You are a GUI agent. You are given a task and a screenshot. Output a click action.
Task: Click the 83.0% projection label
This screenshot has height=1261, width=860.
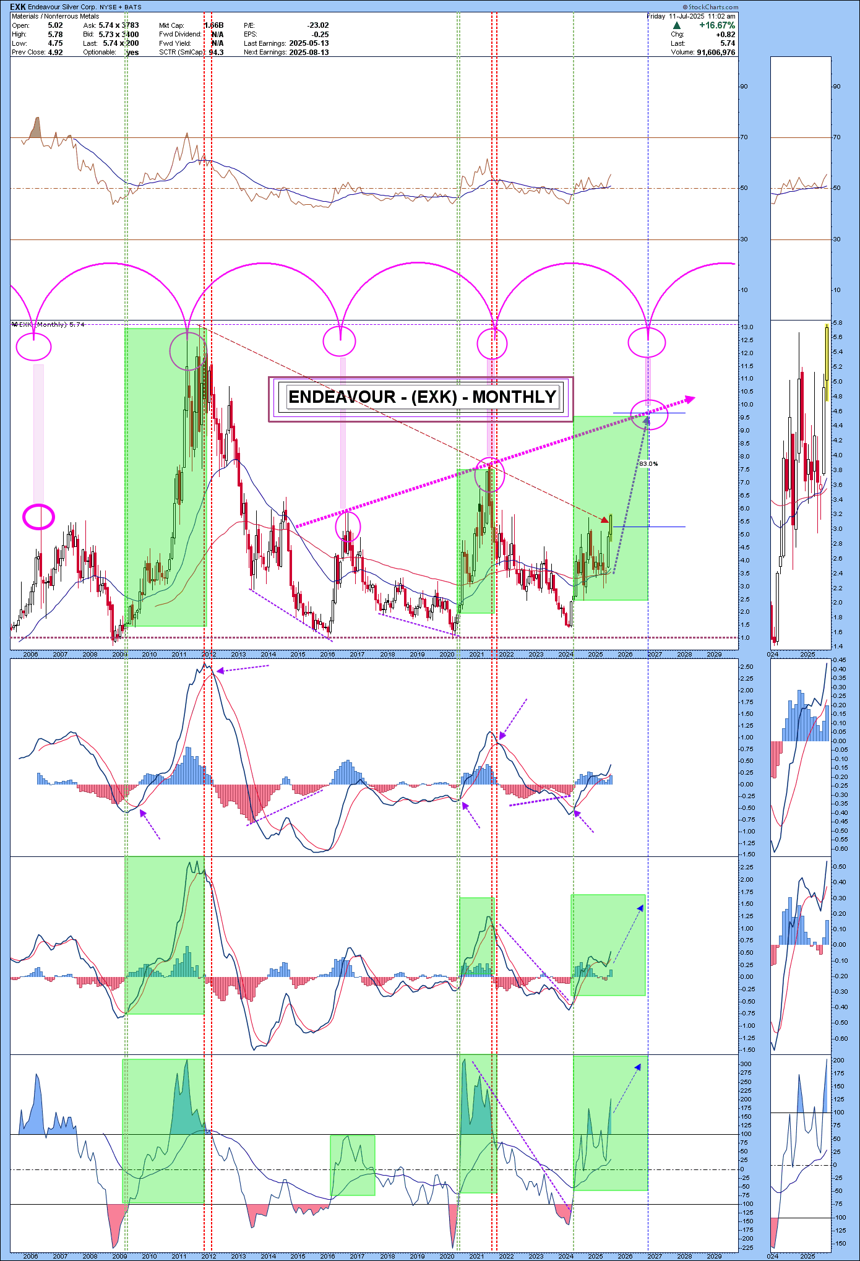tap(648, 463)
